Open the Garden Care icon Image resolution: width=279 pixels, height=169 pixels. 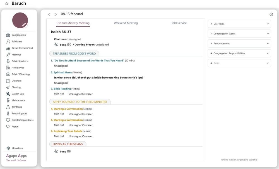tap(8, 94)
